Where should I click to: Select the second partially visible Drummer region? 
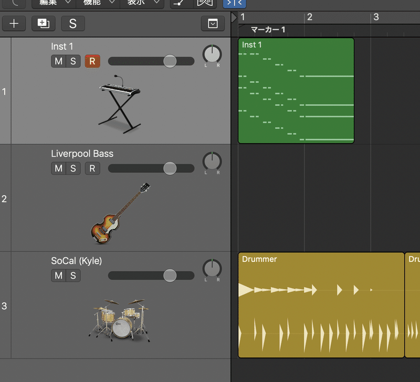(413, 305)
